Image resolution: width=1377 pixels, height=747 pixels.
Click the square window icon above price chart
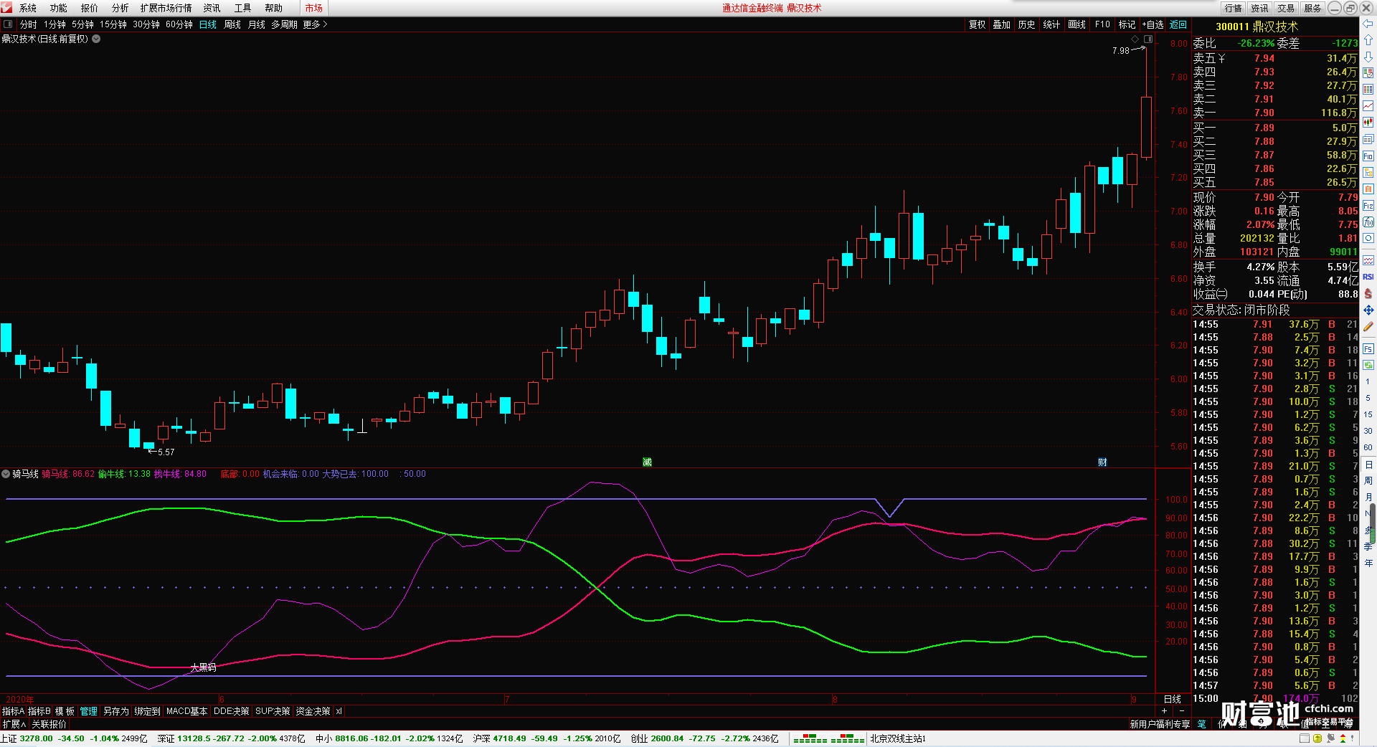coord(1148,39)
